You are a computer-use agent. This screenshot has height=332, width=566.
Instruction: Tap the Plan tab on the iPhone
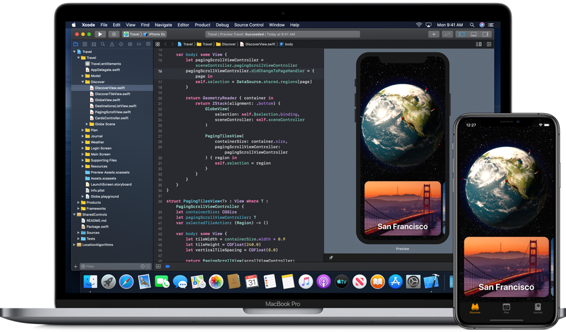pyautogui.click(x=506, y=308)
